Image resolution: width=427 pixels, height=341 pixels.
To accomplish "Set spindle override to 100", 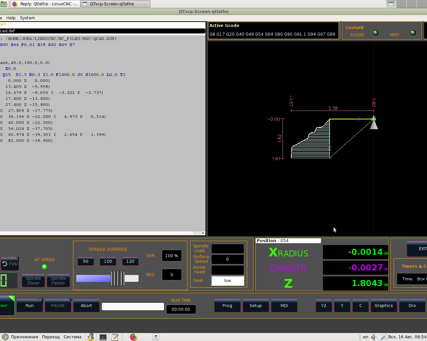I will click(108, 261).
